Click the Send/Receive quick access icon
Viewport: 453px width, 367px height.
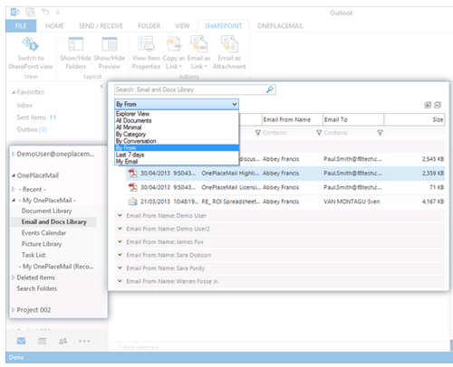(x=30, y=12)
